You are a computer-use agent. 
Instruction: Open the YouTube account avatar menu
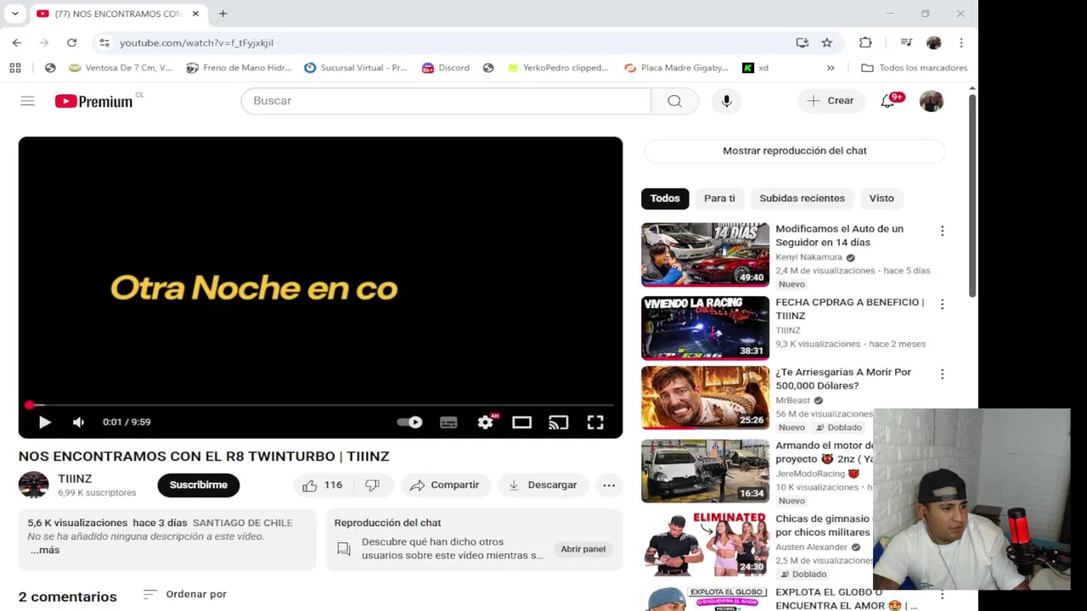pyautogui.click(x=932, y=101)
